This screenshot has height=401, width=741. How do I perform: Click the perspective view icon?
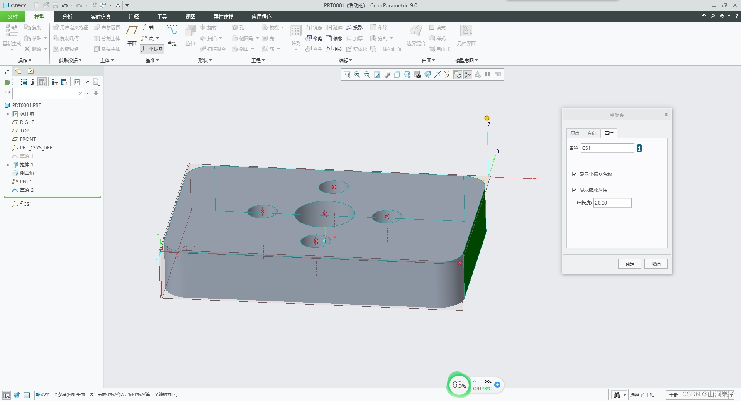pyautogui.click(x=427, y=74)
